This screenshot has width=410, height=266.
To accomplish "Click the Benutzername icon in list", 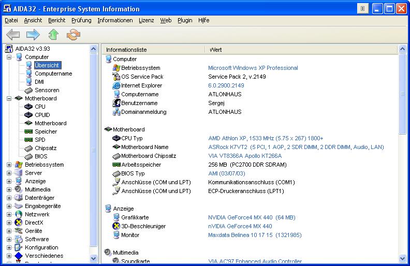I will coord(116,103).
